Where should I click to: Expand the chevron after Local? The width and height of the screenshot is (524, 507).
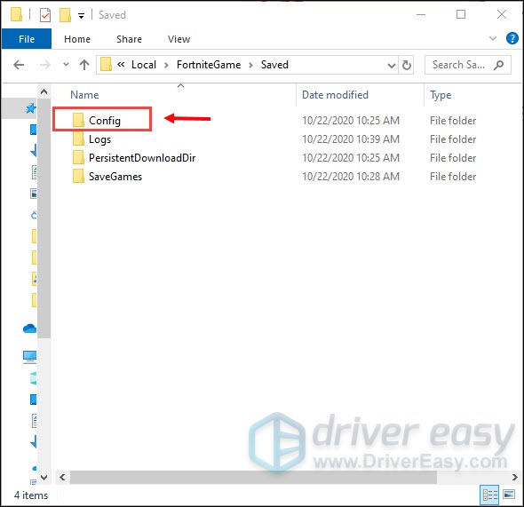[x=166, y=65]
